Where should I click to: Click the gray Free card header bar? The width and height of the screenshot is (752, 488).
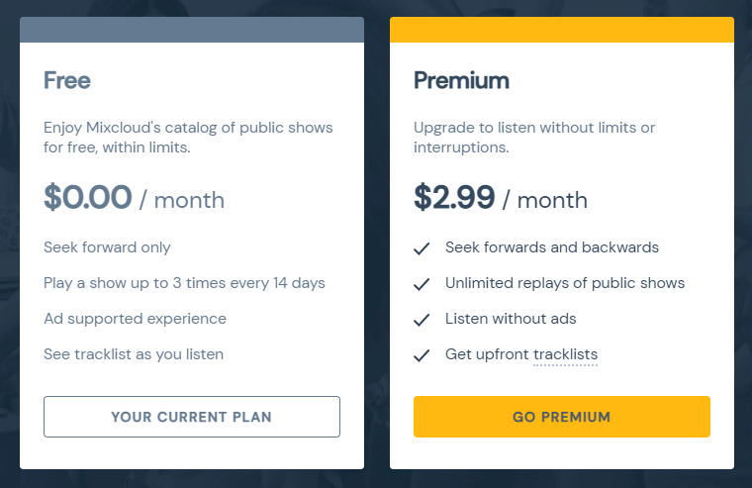[x=191, y=30]
